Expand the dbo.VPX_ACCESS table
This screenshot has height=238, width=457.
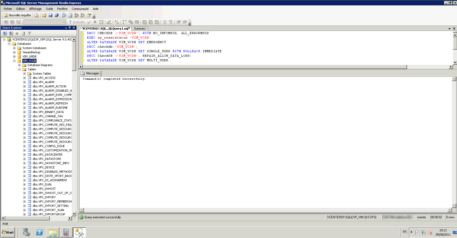pyautogui.click(x=24, y=78)
